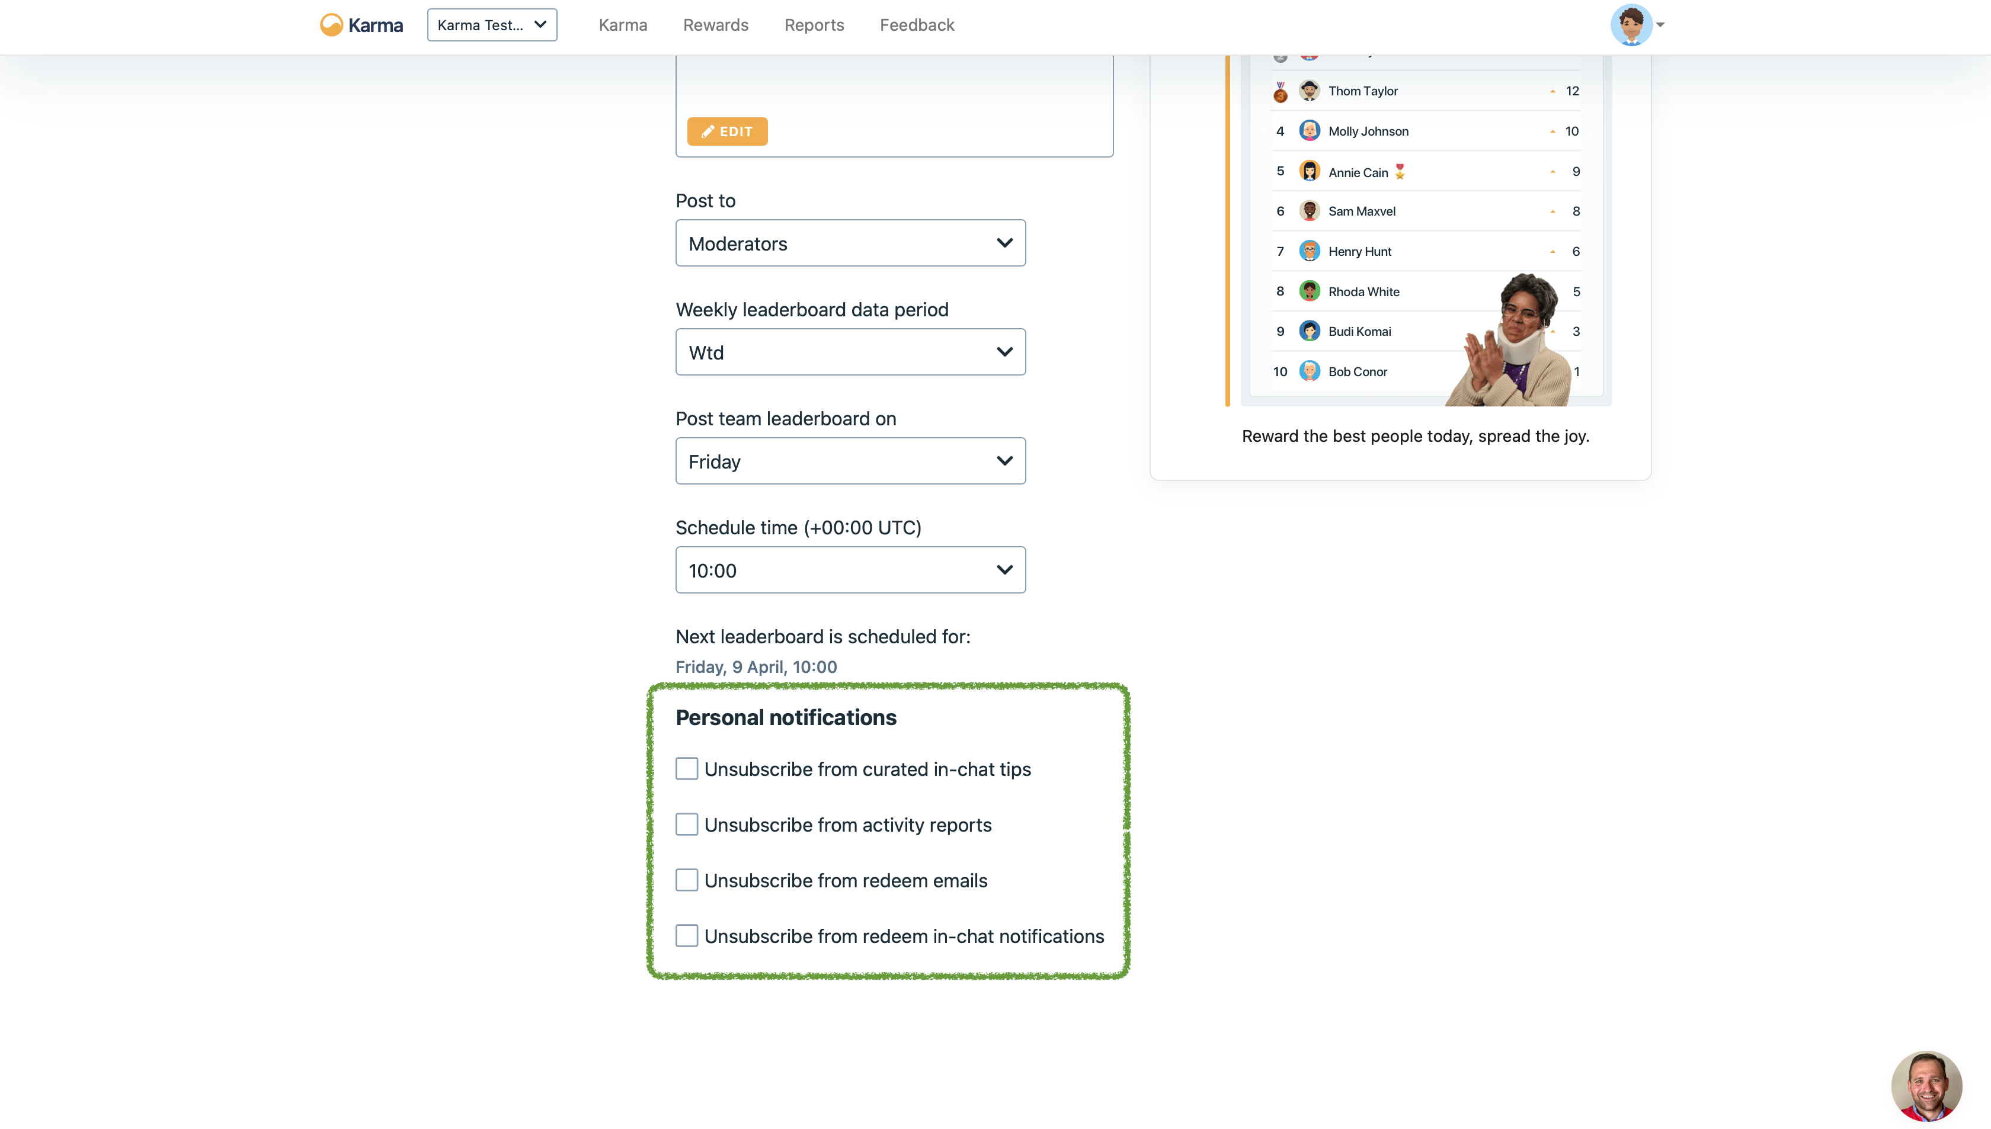Open the Reports menu item

814,25
